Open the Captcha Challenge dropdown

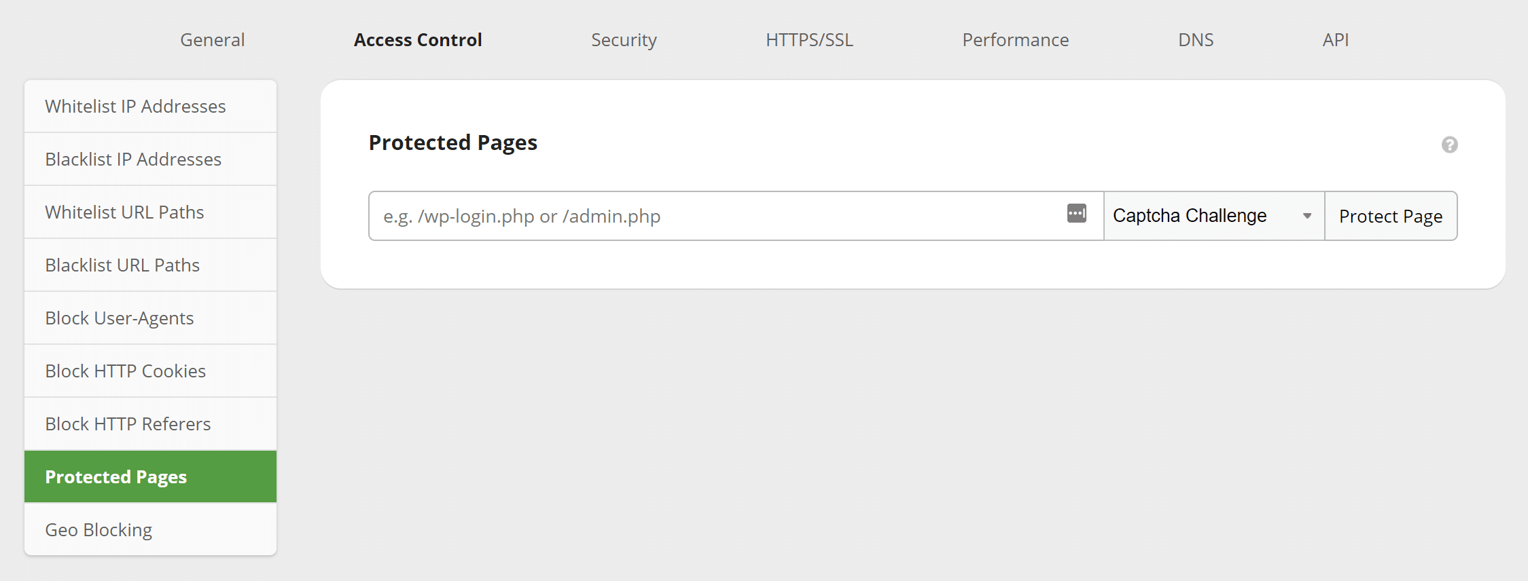(x=1213, y=216)
